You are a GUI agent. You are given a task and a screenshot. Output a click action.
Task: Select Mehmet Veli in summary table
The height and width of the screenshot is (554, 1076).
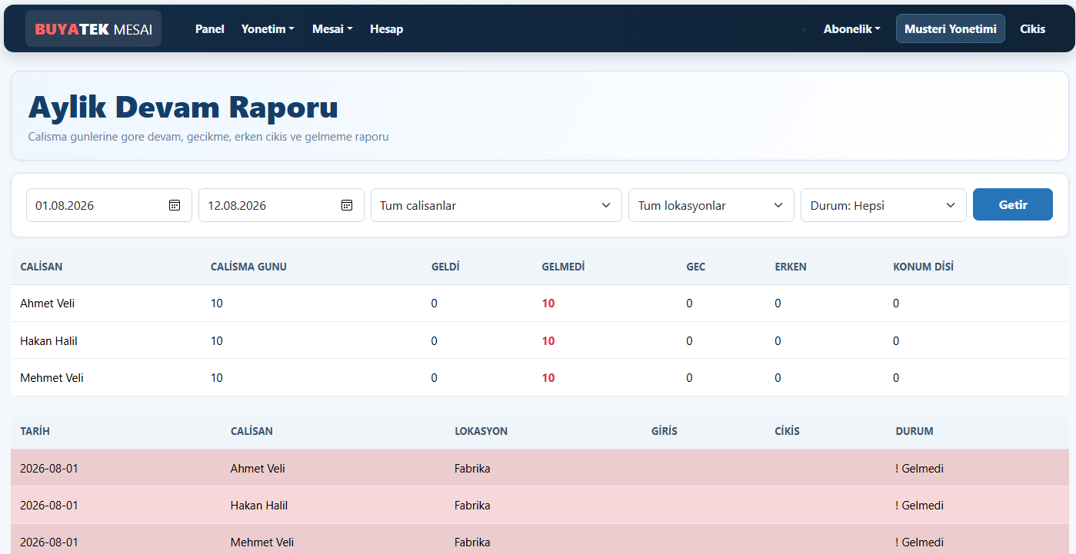coord(52,377)
